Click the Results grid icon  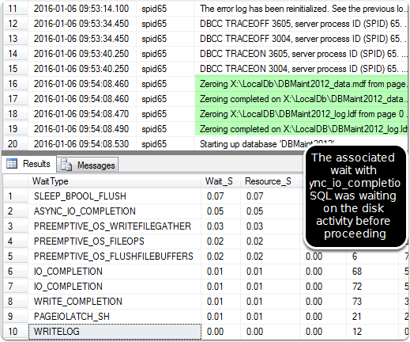[12, 164]
